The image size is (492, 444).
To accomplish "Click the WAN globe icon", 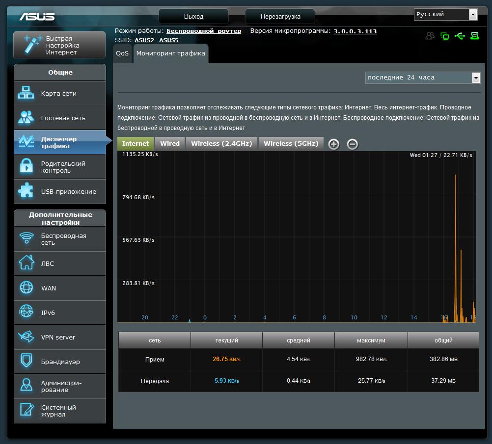I will coord(27,287).
